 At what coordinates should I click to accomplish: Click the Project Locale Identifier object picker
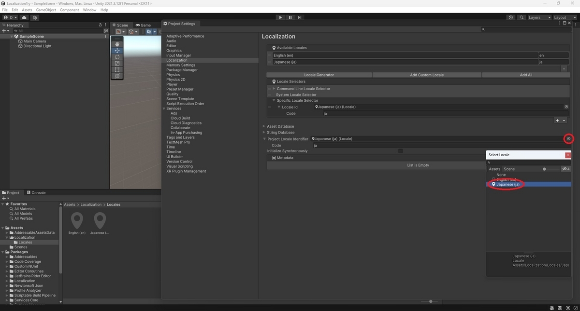pyautogui.click(x=568, y=139)
